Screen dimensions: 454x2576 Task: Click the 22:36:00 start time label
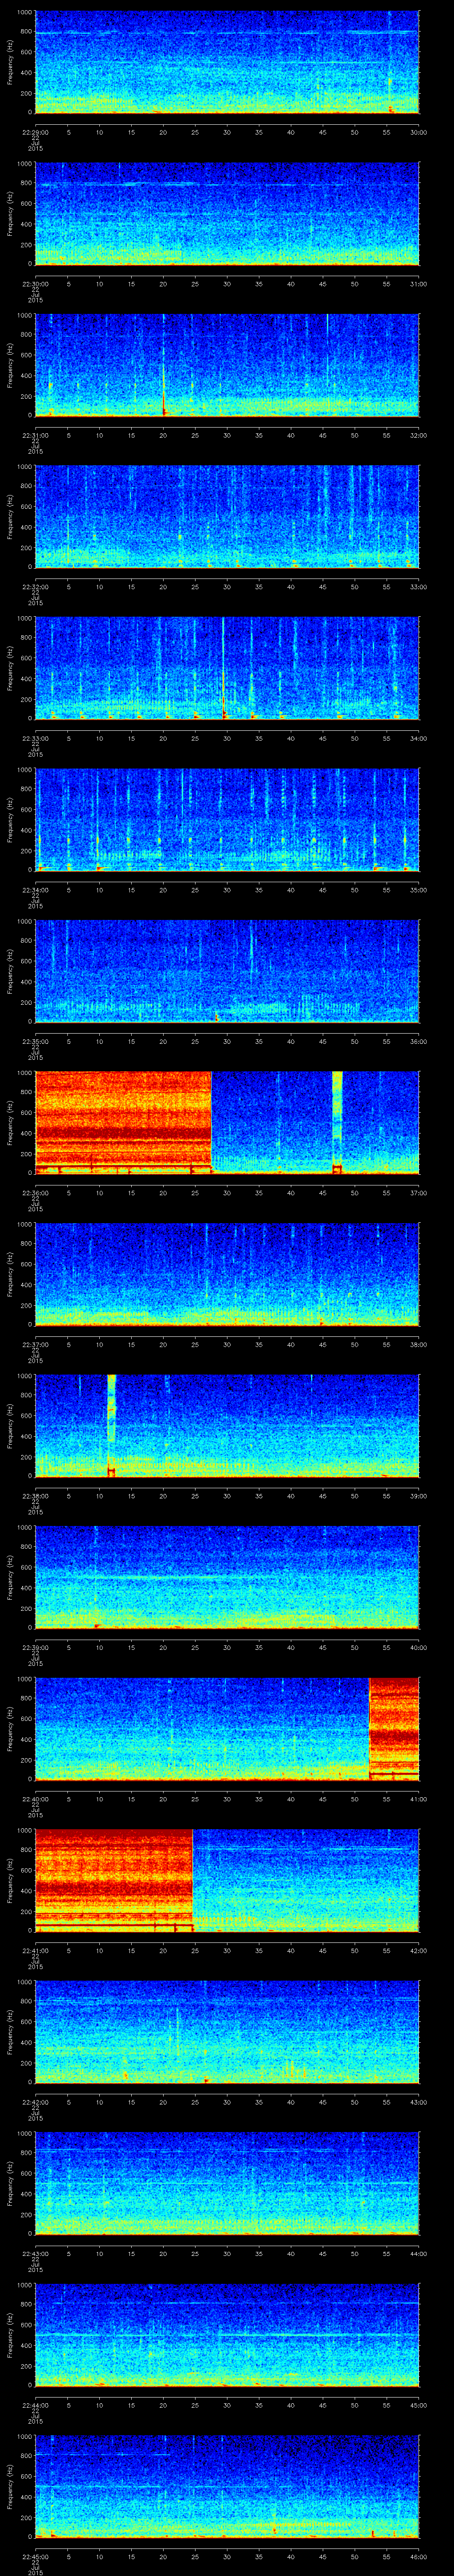35,1193
